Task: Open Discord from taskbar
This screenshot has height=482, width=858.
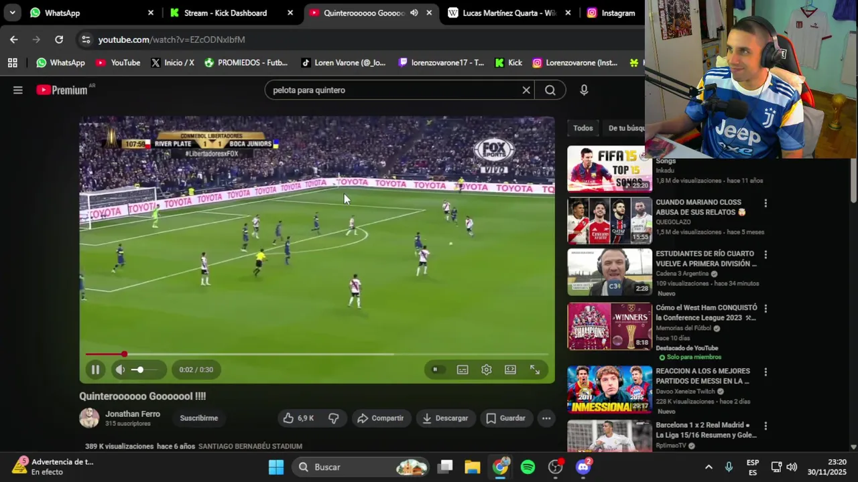Action: (583, 467)
